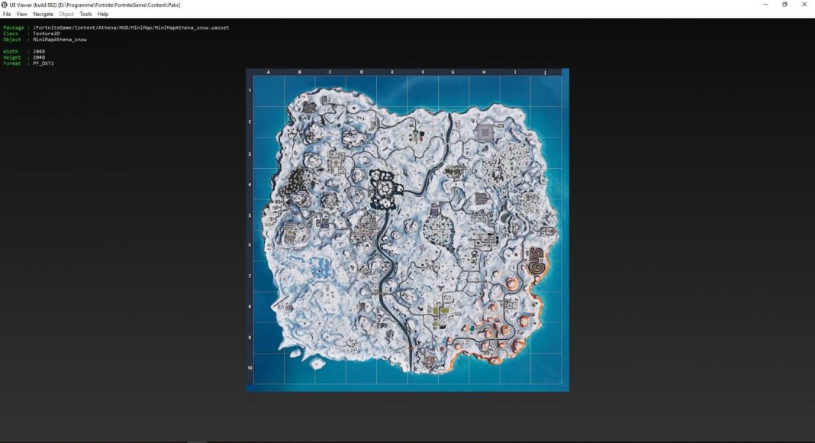Screen dimensions: 815x443
Task: Open the View menu
Action: click(x=22, y=14)
